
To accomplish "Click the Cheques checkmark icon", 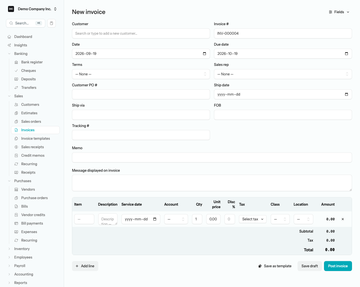I will [x=16, y=71].
